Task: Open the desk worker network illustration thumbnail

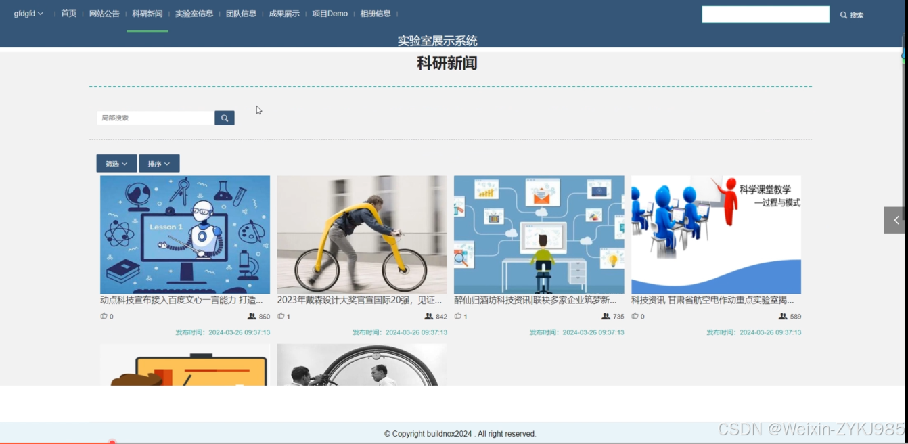Action: point(539,235)
